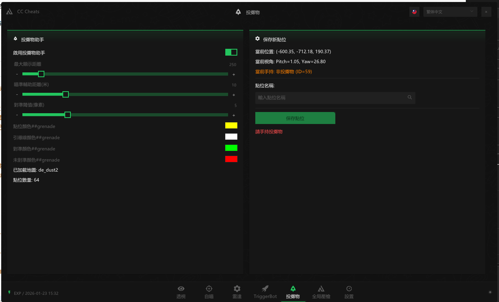Click the sun icon in bottom-right corner
This screenshot has width=499, height=302.
coord(490,292)
